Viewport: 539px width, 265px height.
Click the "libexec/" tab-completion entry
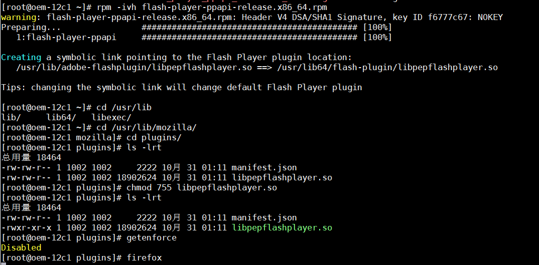tap(111, 118)
